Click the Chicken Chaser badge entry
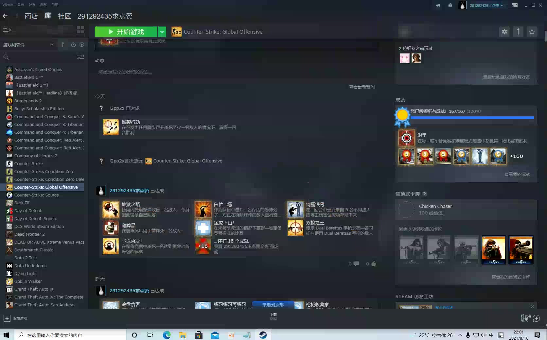Screen dimensions: 547x340 466,209
